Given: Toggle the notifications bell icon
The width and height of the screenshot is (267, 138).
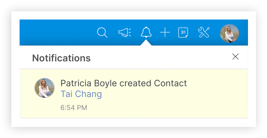Looking at the screenshot, I should (146, 32).
